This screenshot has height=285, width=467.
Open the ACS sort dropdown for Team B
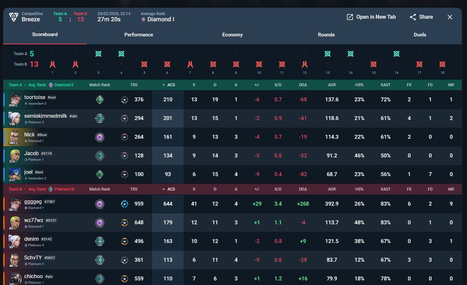168,189
